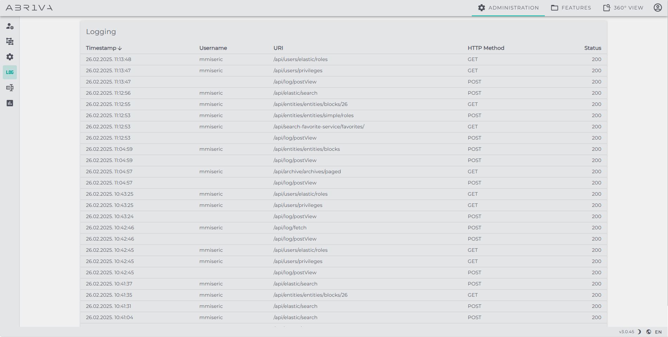The image size is (668, 337).
Task: Open the gear settings icon in sidebar
Action: (10, 57)
